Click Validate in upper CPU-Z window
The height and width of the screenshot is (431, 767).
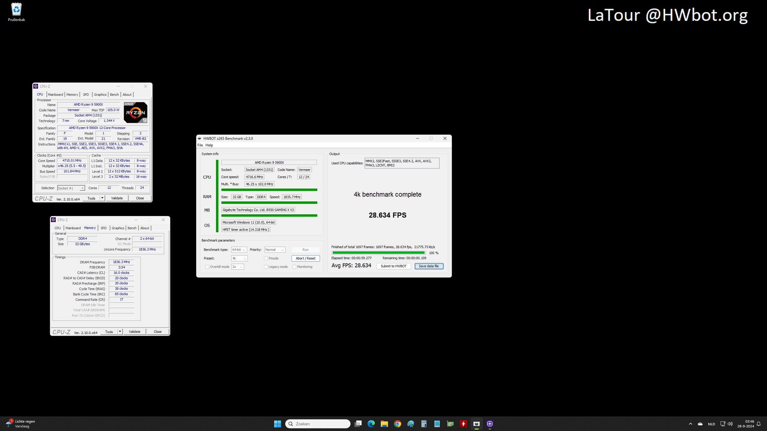117,198
